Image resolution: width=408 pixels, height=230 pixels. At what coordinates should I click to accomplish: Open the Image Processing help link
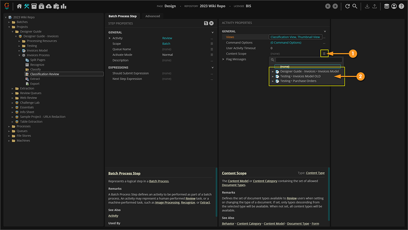pyautogui.click(x=167, y=203)
